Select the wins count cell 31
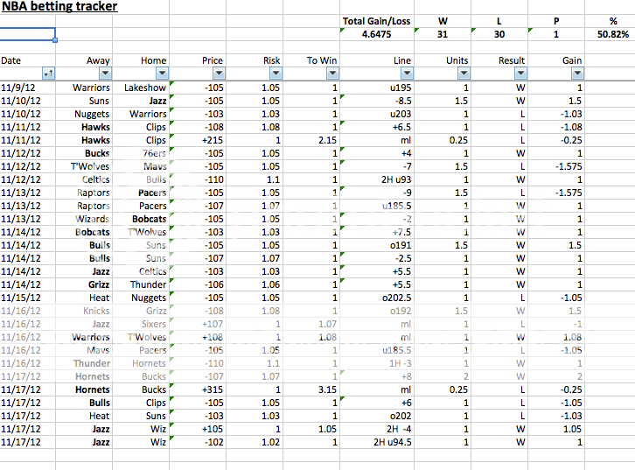This screenshot has height=470, width=635. pos(443,34)
